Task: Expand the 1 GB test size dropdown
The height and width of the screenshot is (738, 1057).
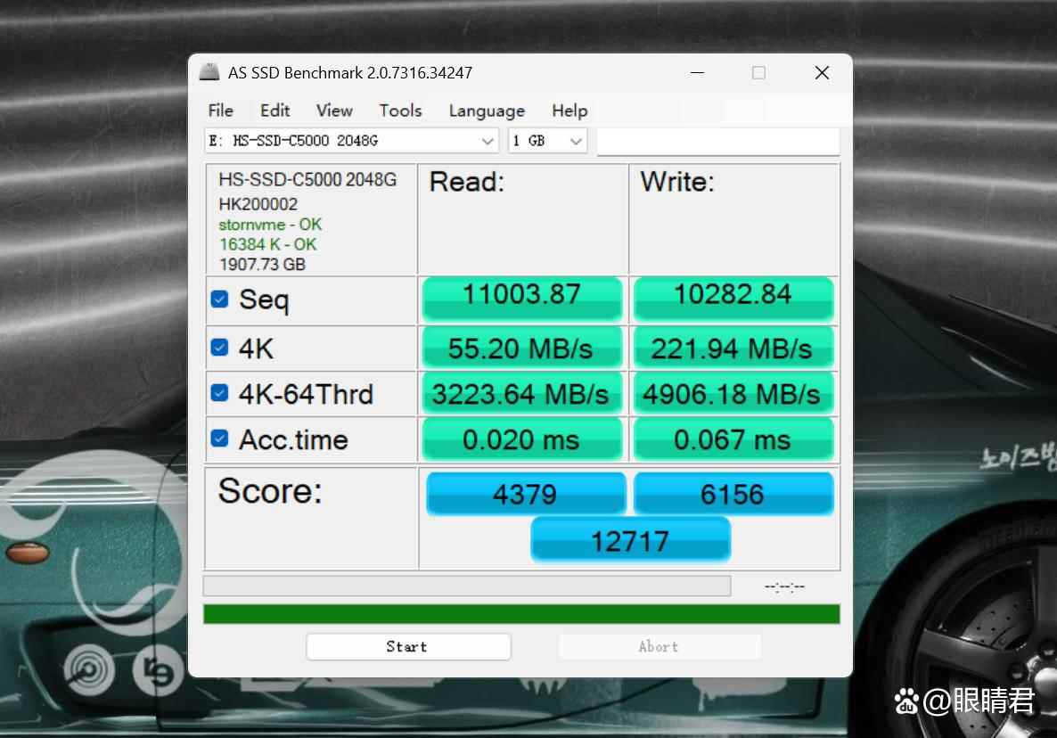Action: [x=547, y=141]
